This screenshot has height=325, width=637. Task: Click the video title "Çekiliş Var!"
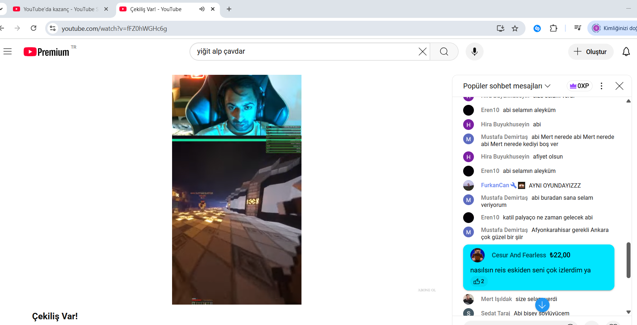[55, 316]
